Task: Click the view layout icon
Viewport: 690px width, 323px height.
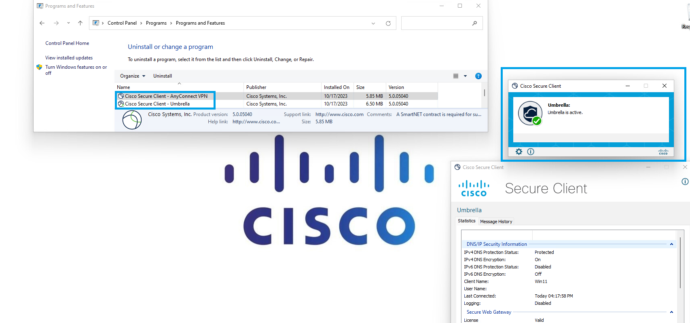Action: tap(456, 76)
